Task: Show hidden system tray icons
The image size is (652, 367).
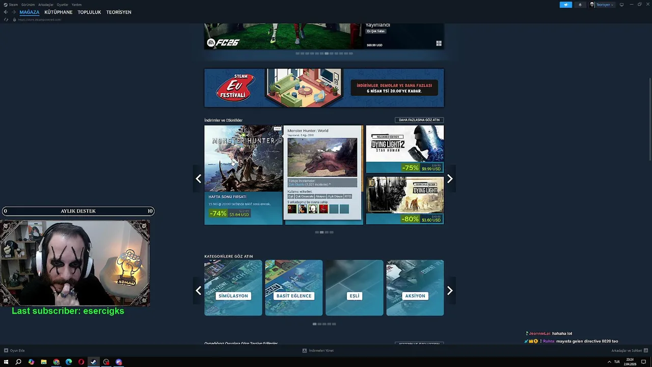Action: point(609,362)
